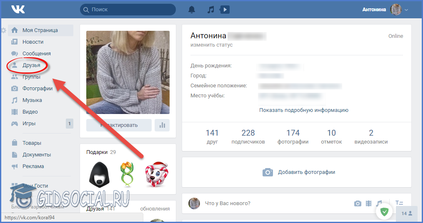Click the film icon next to Видео
This screenshot has height=223, width=423.
pyautogui.click(x=15, y=112)
